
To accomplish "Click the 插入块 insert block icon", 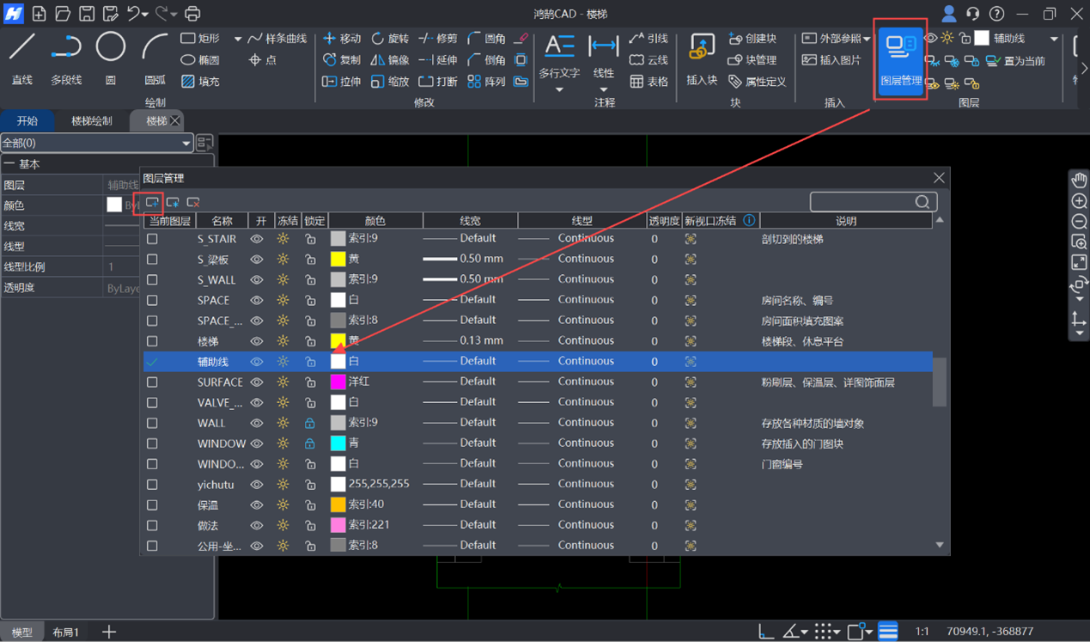I will click(702, 58).
